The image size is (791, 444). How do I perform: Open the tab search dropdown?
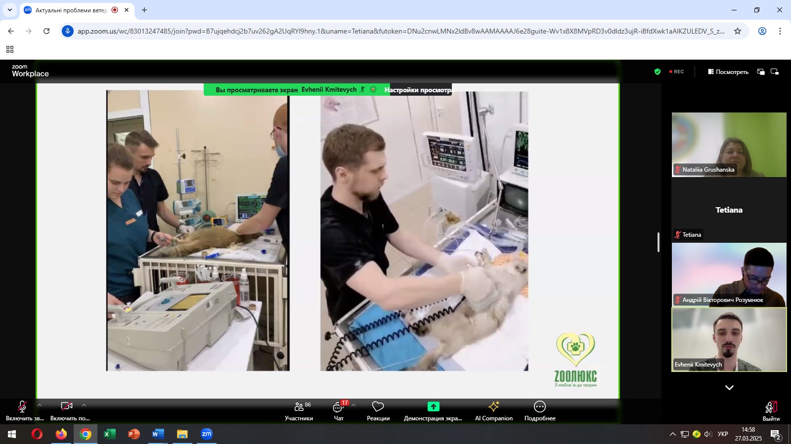pos(10,10)
